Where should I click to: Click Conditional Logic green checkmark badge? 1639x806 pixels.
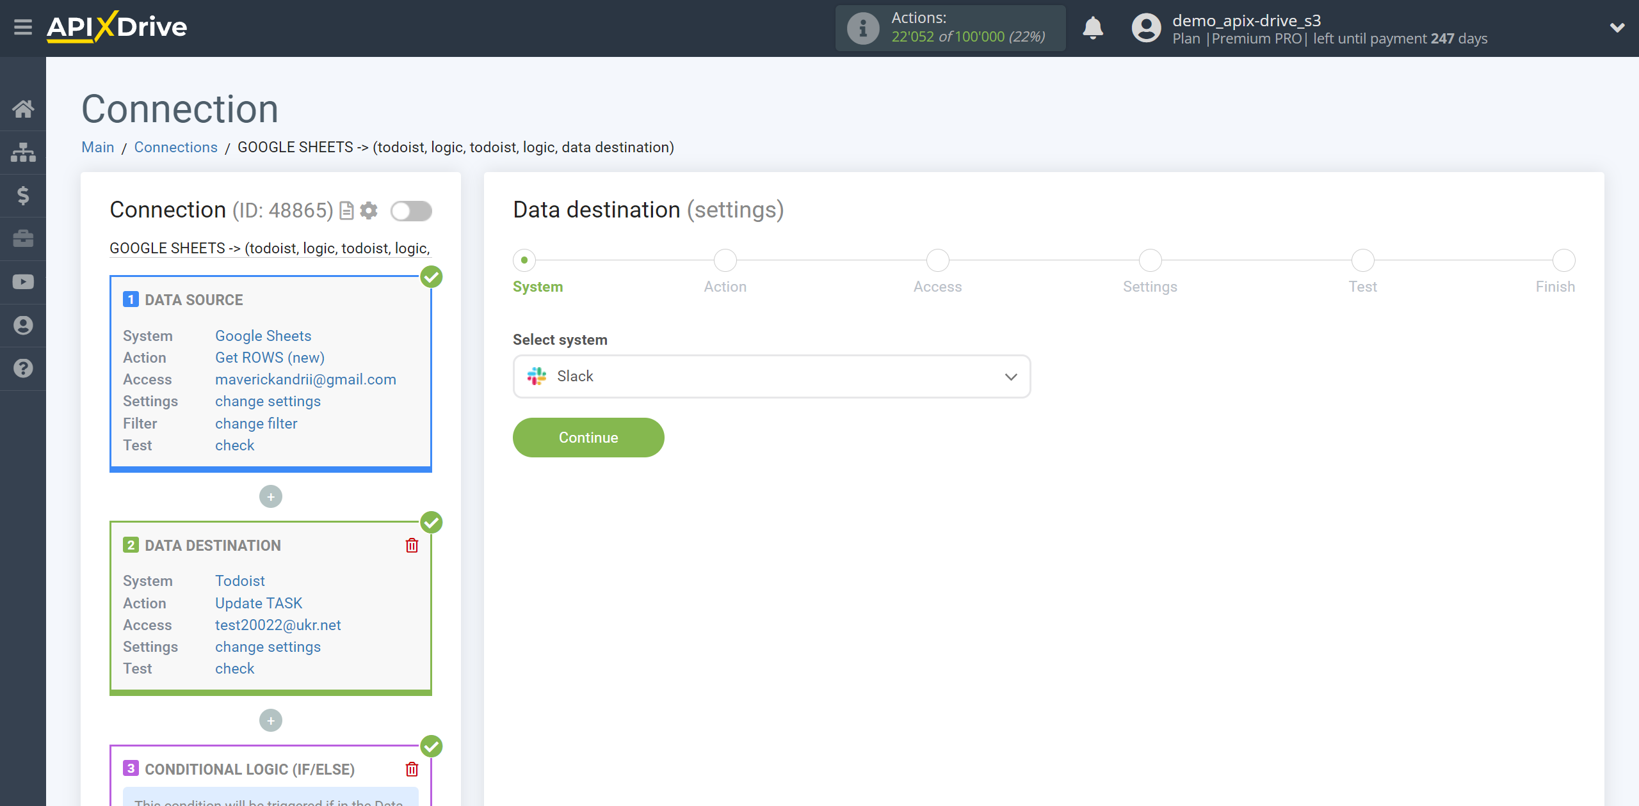pos(432,746)
